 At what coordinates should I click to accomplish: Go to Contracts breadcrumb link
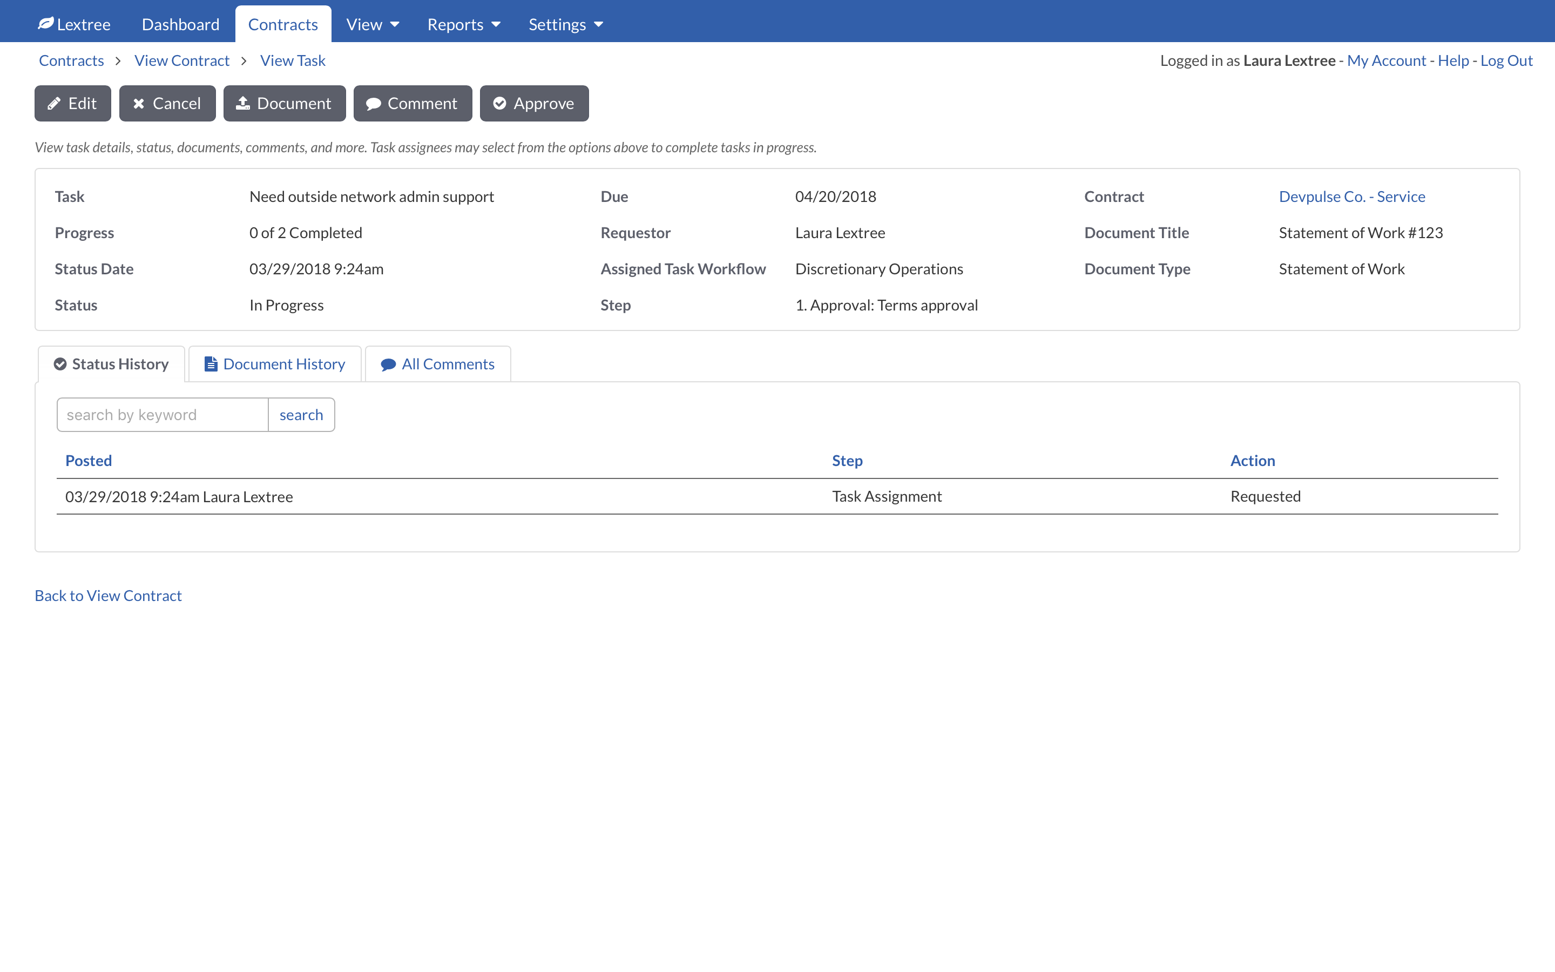pyautogui.click(x=71, y=60)
